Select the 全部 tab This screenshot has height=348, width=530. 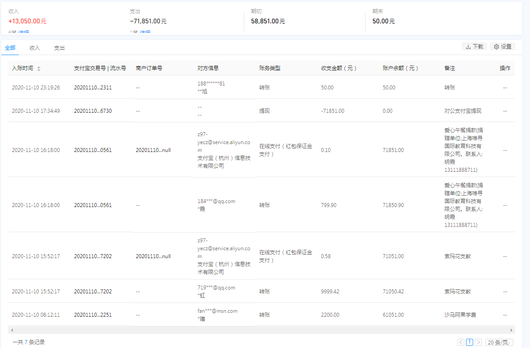pos(10,48)
